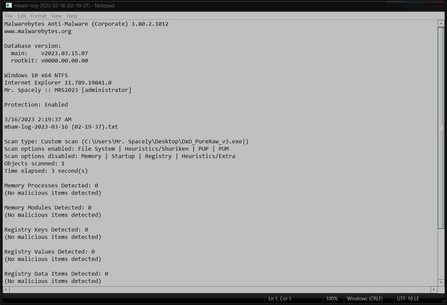Click the 'Ln 1, Col 1' status entry
This screenshot has height=305, width=447.
tap(280, 299)
